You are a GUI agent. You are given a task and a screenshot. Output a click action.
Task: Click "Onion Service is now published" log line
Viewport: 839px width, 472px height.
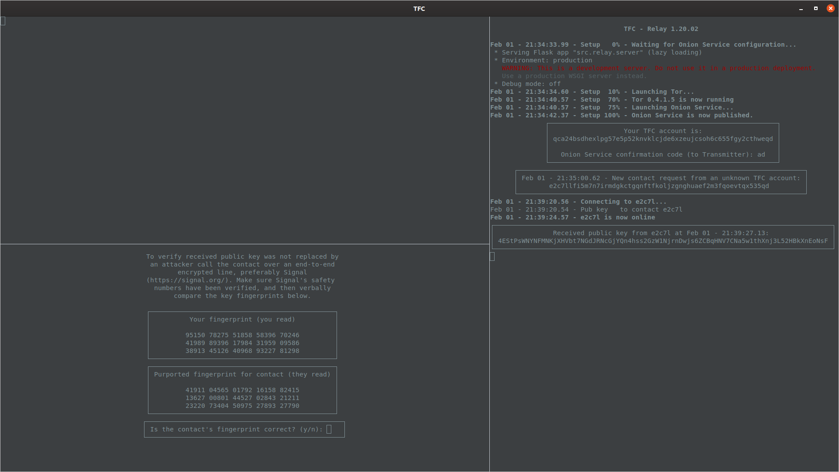click(x=621, y=115)
